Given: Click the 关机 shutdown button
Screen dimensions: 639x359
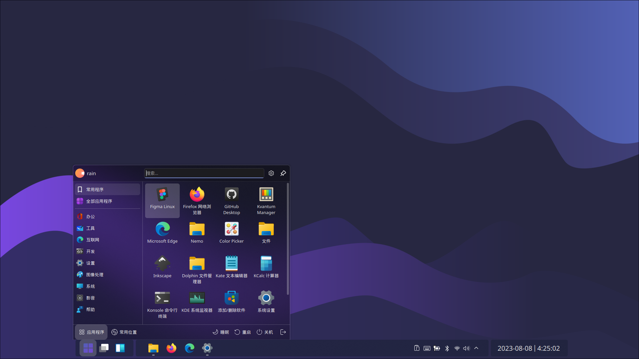Looking at the screenshot, I should tap(265, 332).
